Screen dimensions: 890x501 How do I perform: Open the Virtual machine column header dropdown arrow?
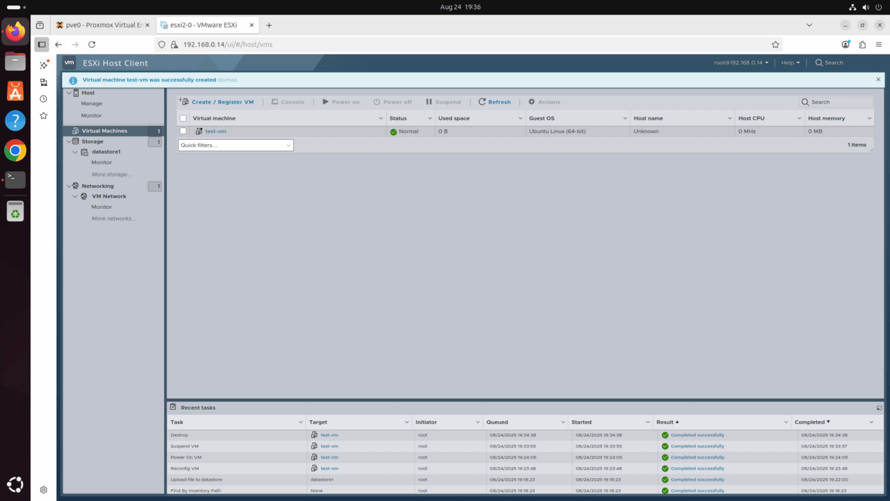tap(381, 118)
